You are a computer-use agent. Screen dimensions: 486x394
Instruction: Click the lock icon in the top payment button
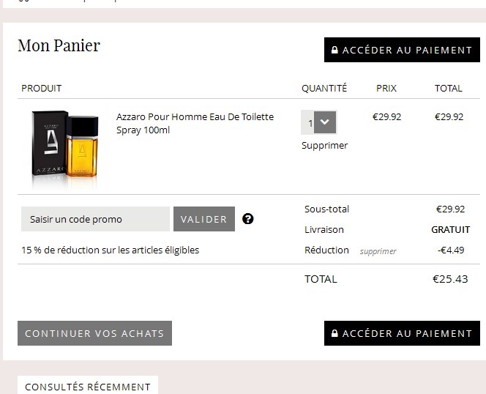(x=335, y=51)
